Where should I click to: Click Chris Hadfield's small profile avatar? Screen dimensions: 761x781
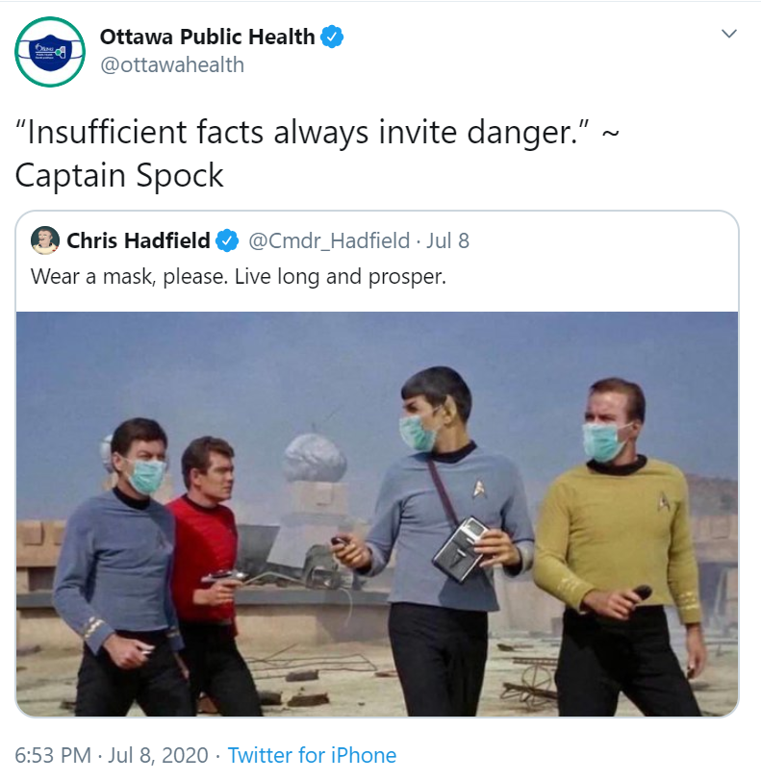tap(45, 240)
